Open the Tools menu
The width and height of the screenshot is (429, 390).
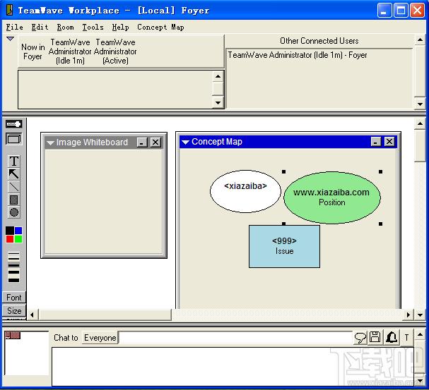pos(93,27)
